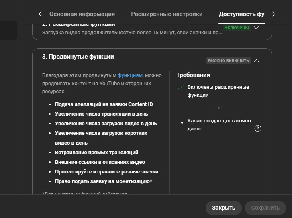Switch to the Основная информация tab

tap(82, 14)
